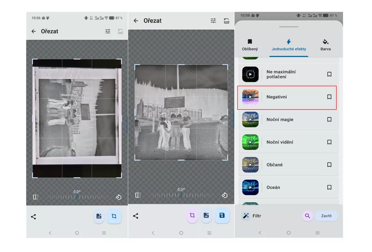Rotate image in second crop screen
This screenshot has height=252, width=372.
click(225, 195)
